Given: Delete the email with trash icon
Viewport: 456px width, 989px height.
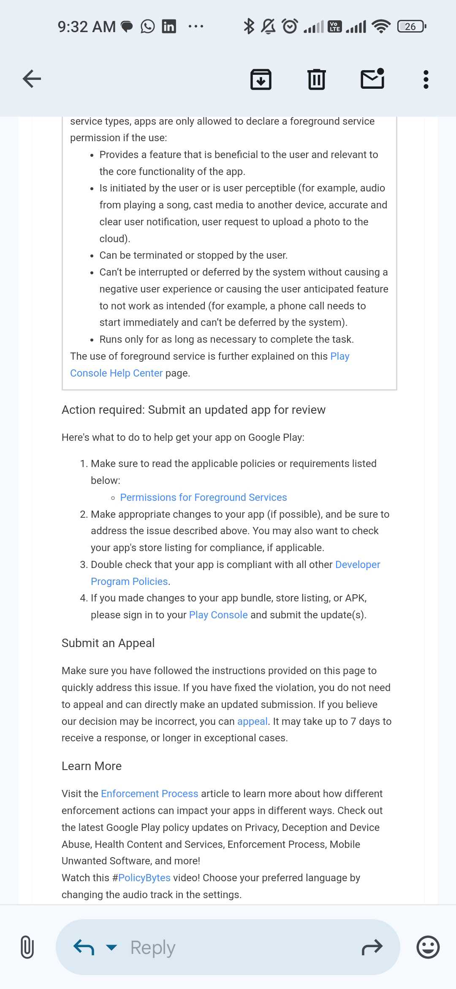Looking at the screenshot, I should (316, 79).
